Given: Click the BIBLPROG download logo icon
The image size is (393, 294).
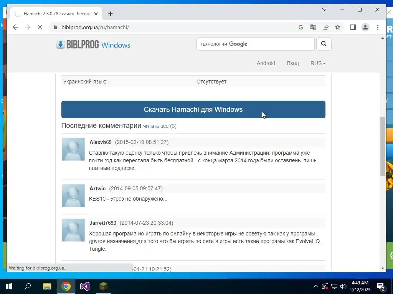Looking at the screenshot, I should click(60, 44).
